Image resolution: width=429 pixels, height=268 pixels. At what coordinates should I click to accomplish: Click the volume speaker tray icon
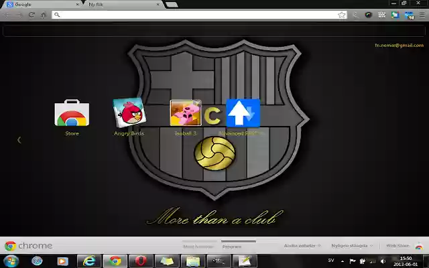tap(383, 261)
